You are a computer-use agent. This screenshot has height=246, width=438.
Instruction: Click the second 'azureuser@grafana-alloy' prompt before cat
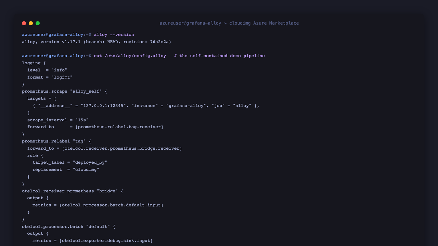(53, 56)
